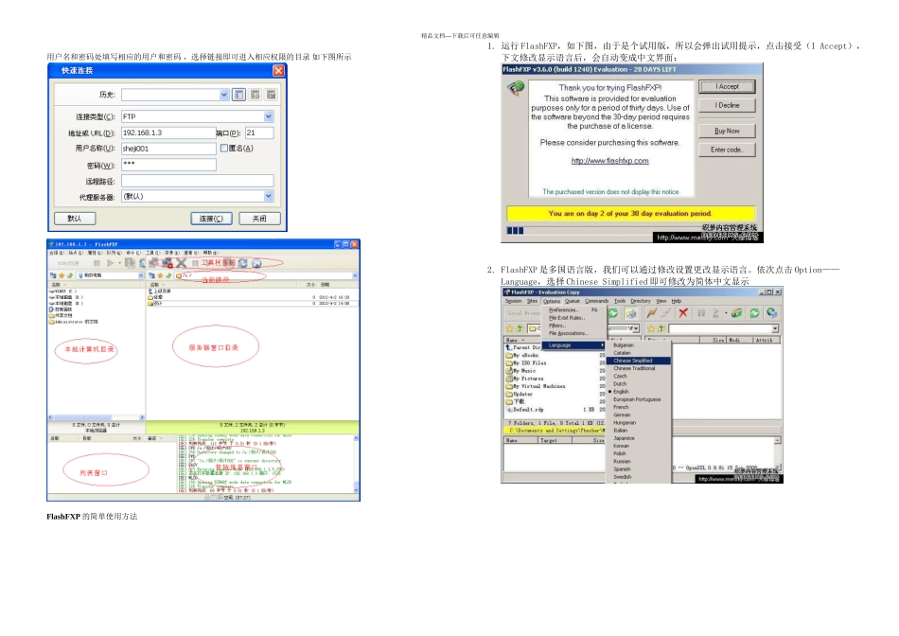Viewport: 899px width, 636px height.
Task: Select the Default.rdp file row
Action: 555,410
